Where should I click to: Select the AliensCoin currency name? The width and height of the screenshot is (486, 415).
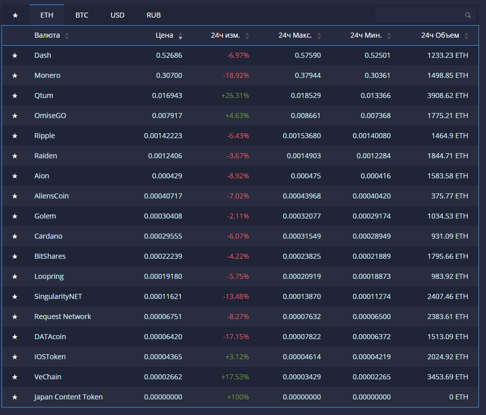51,196
